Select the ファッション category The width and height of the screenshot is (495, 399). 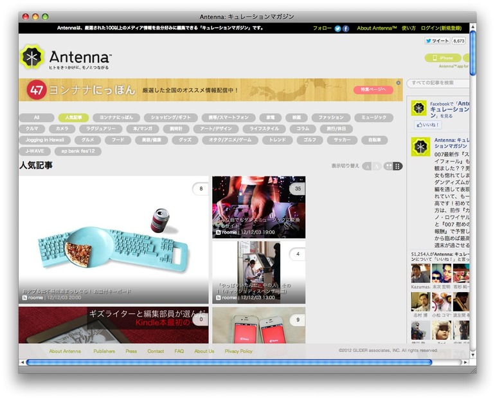coord(331,118)
